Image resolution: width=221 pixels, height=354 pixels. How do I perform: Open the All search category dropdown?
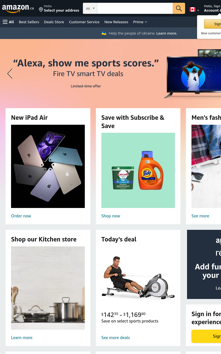pos(90,8)
